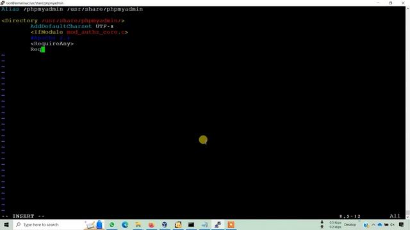
Task: Expand the hidden system tray icons chevron
Action: coord(373,224)
